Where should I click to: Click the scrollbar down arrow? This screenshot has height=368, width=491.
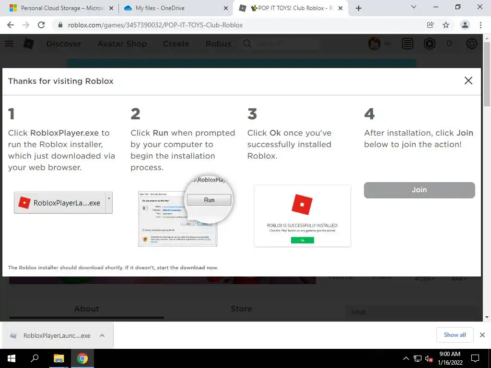point(487,317)
